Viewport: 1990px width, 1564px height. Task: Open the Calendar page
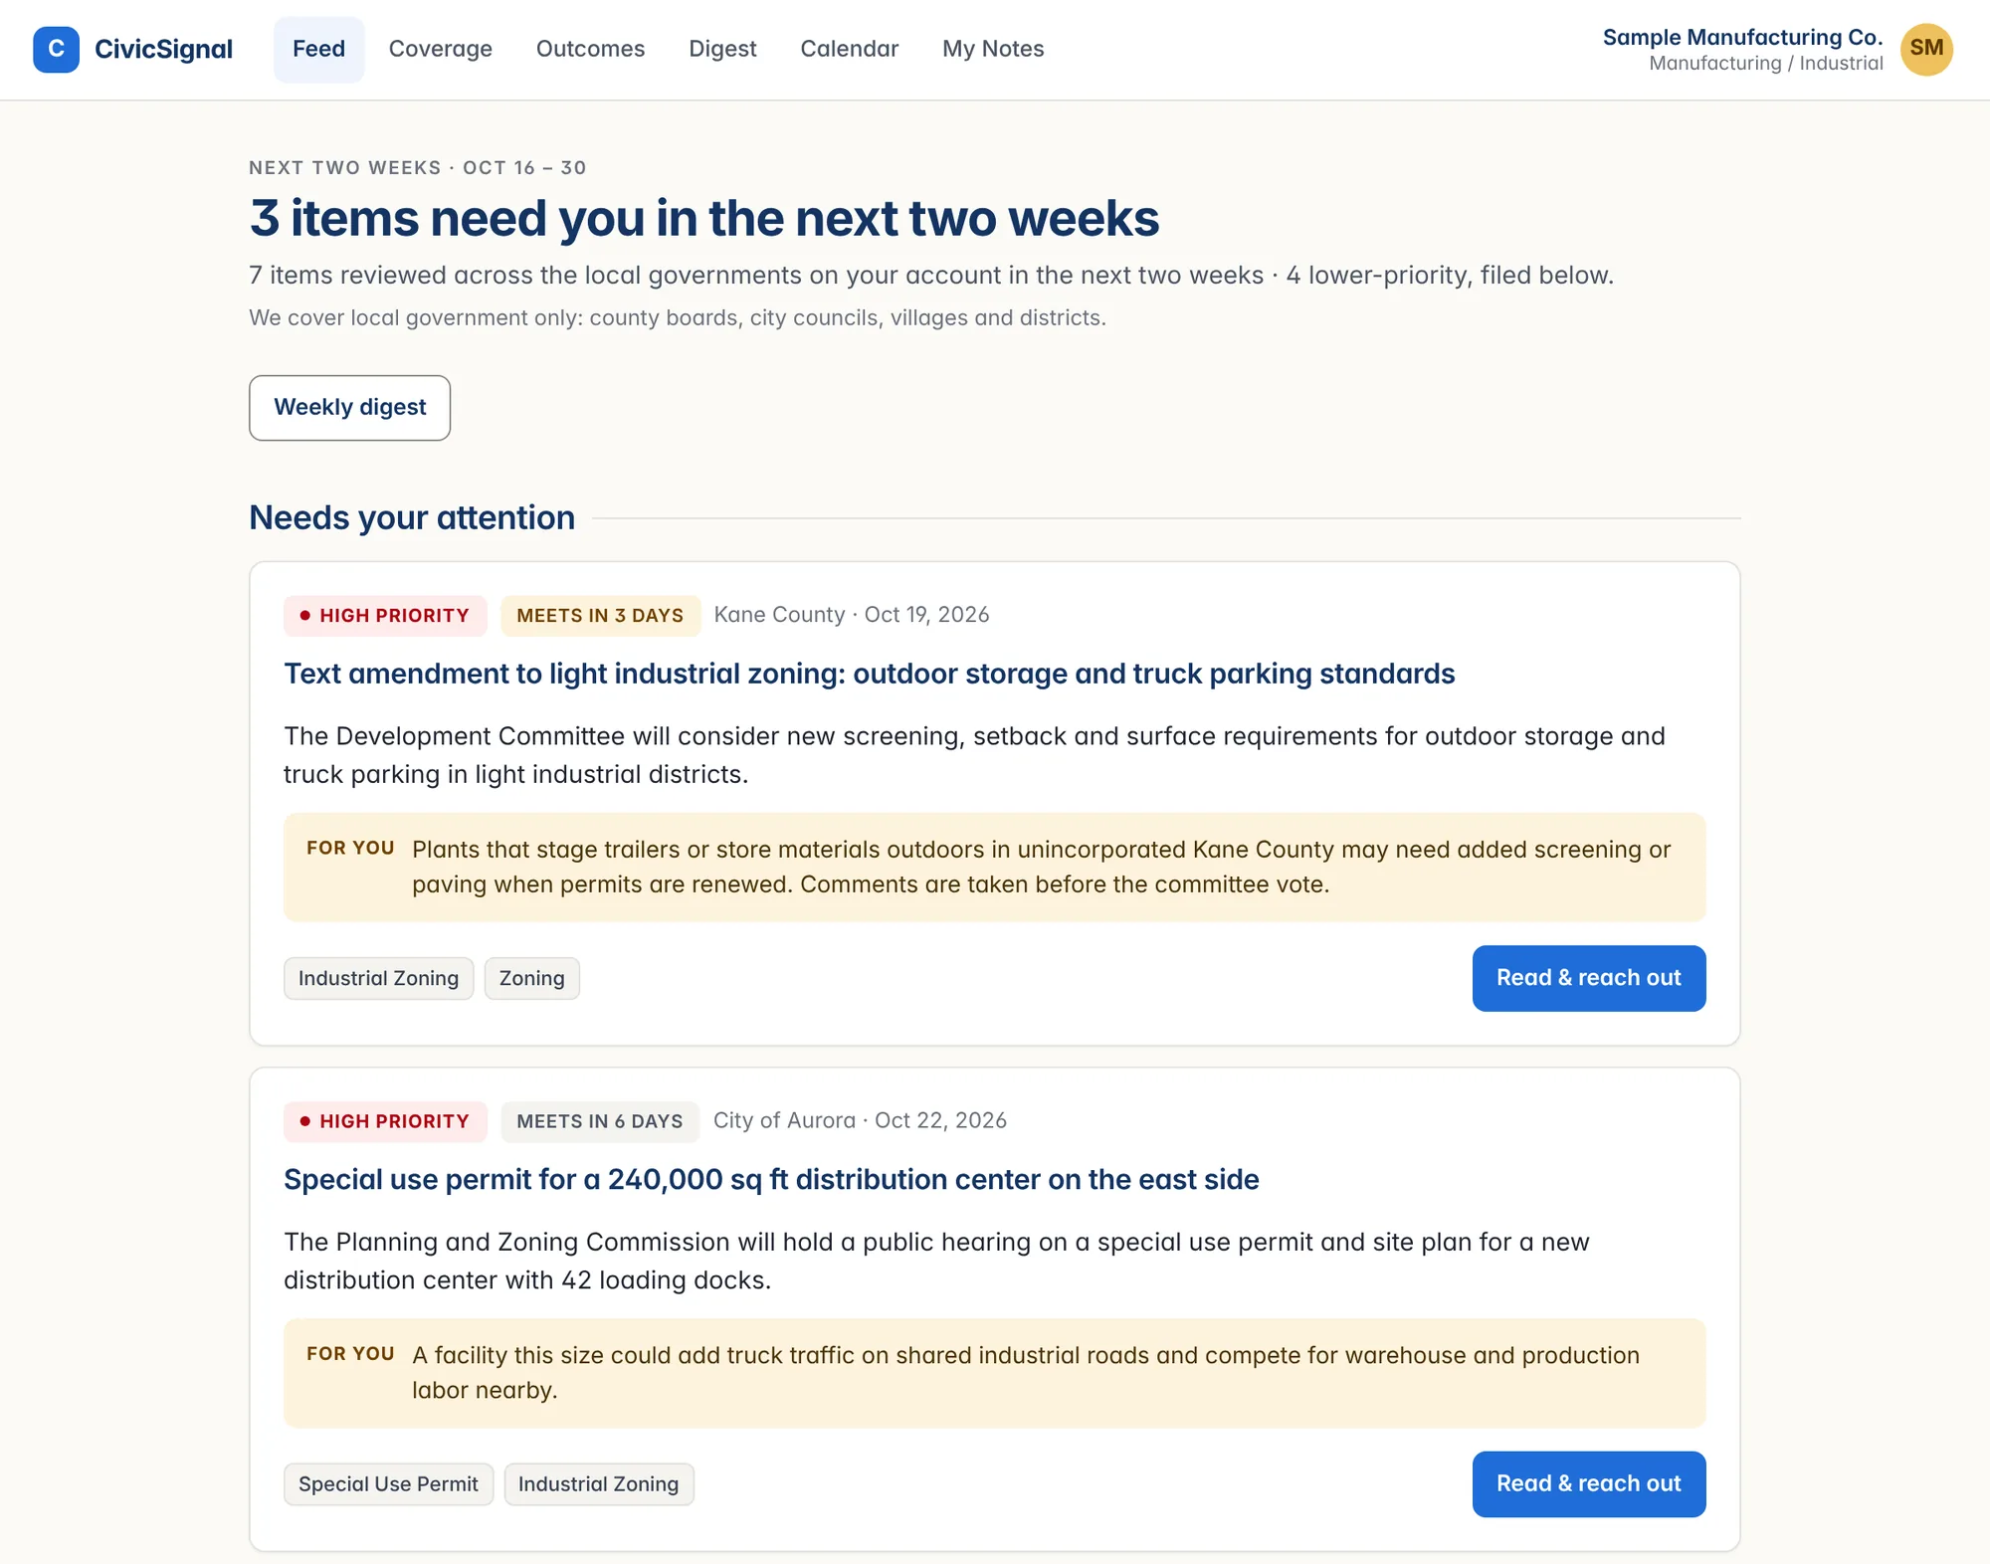(x=849, y=49)
